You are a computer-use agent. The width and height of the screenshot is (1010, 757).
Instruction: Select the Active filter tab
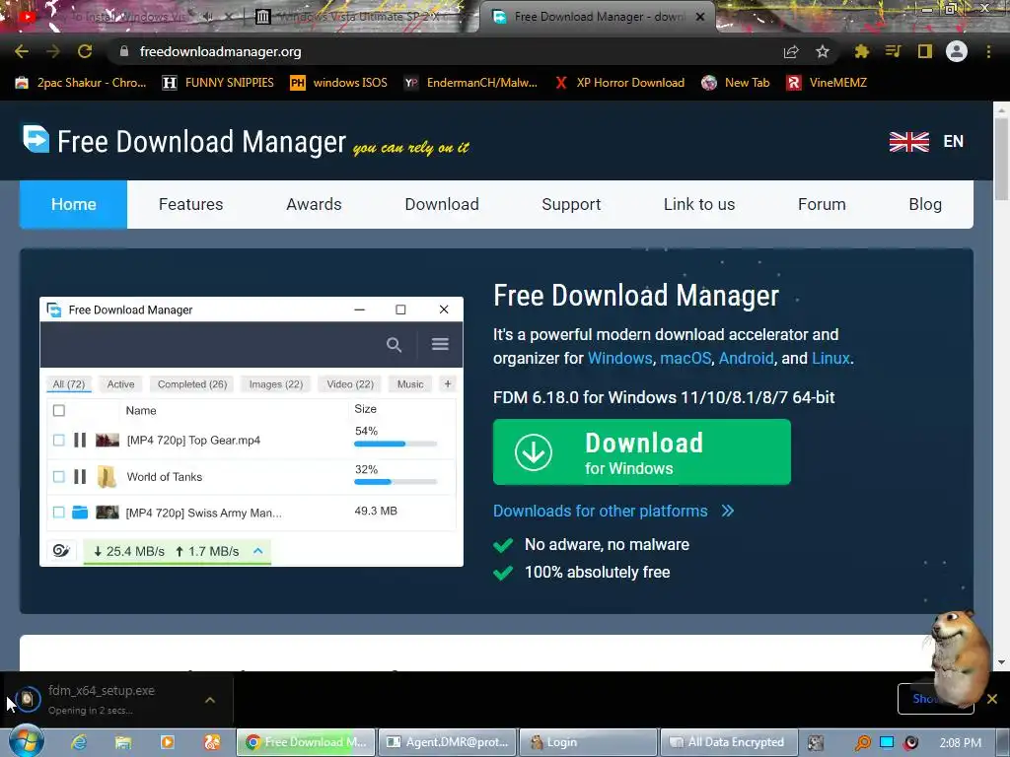(x=120, y=384)
